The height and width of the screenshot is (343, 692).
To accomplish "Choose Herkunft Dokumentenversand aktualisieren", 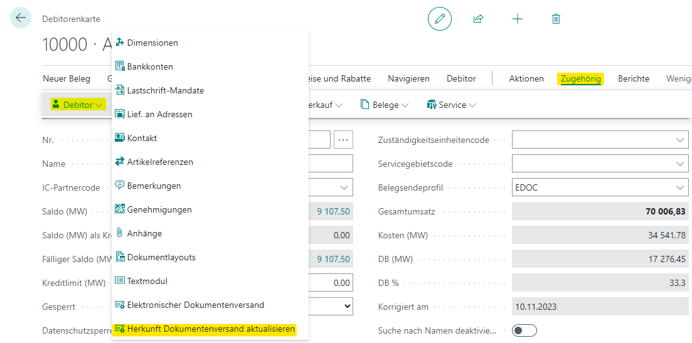I will coord(211,329).
